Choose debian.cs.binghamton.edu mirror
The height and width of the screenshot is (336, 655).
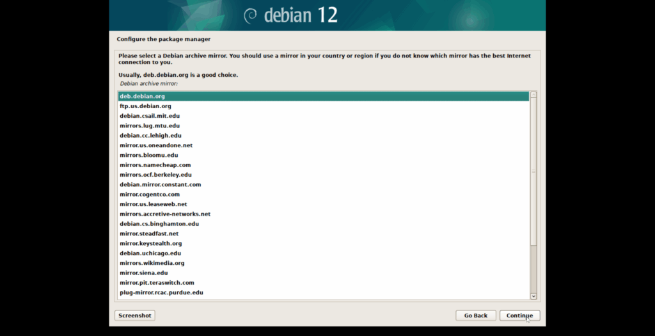tap(159, 224)
